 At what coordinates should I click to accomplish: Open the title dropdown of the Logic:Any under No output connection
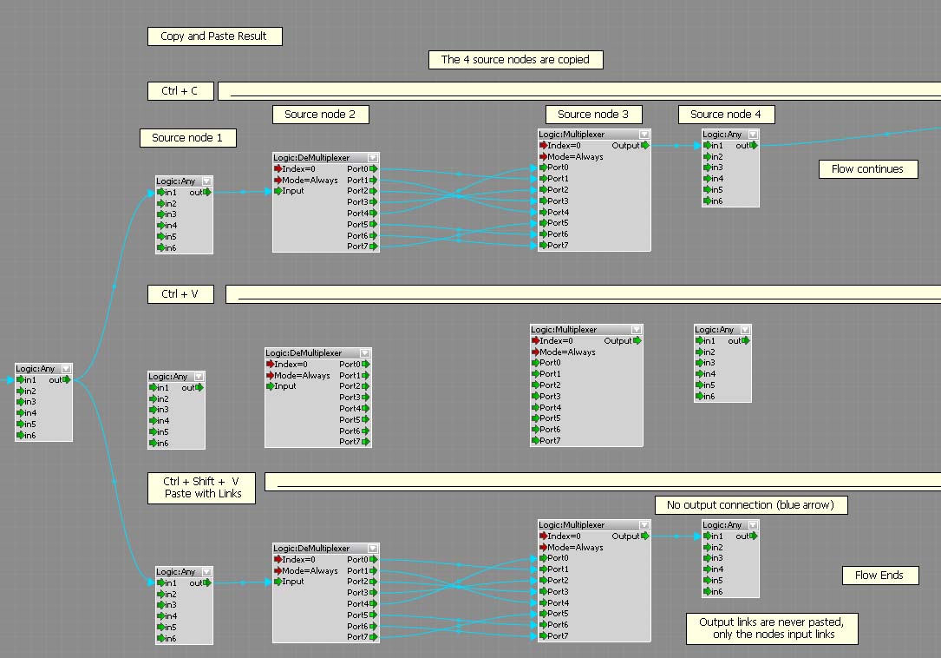753,524
